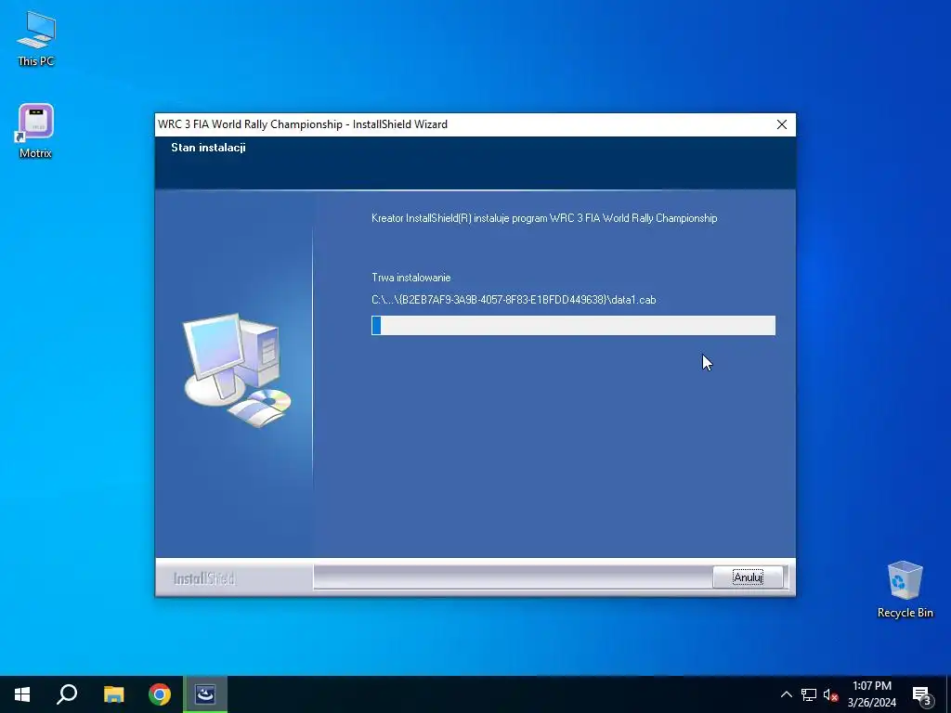
Task: Launch File Explorer from taskbar
Action: [113, 694]
